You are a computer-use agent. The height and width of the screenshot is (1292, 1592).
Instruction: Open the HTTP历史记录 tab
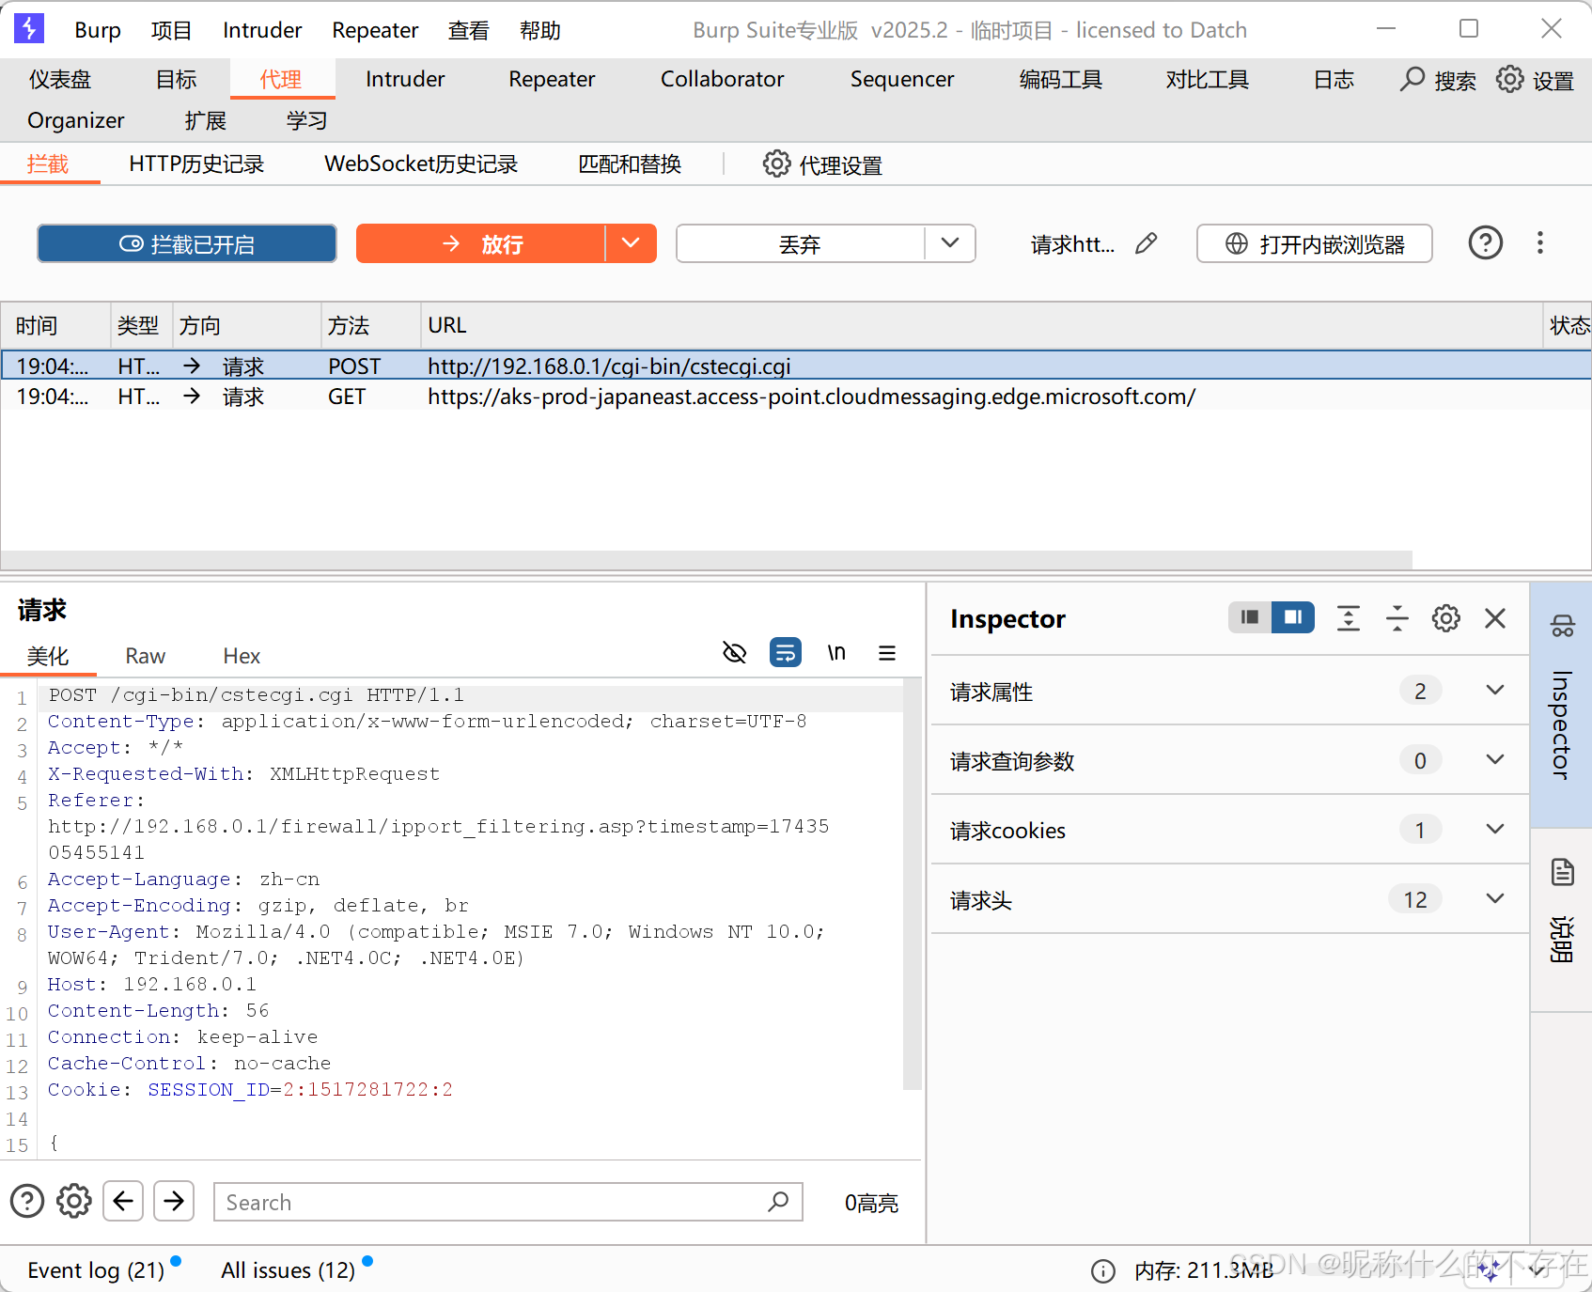pyautogui.click(x=196, y=164)
